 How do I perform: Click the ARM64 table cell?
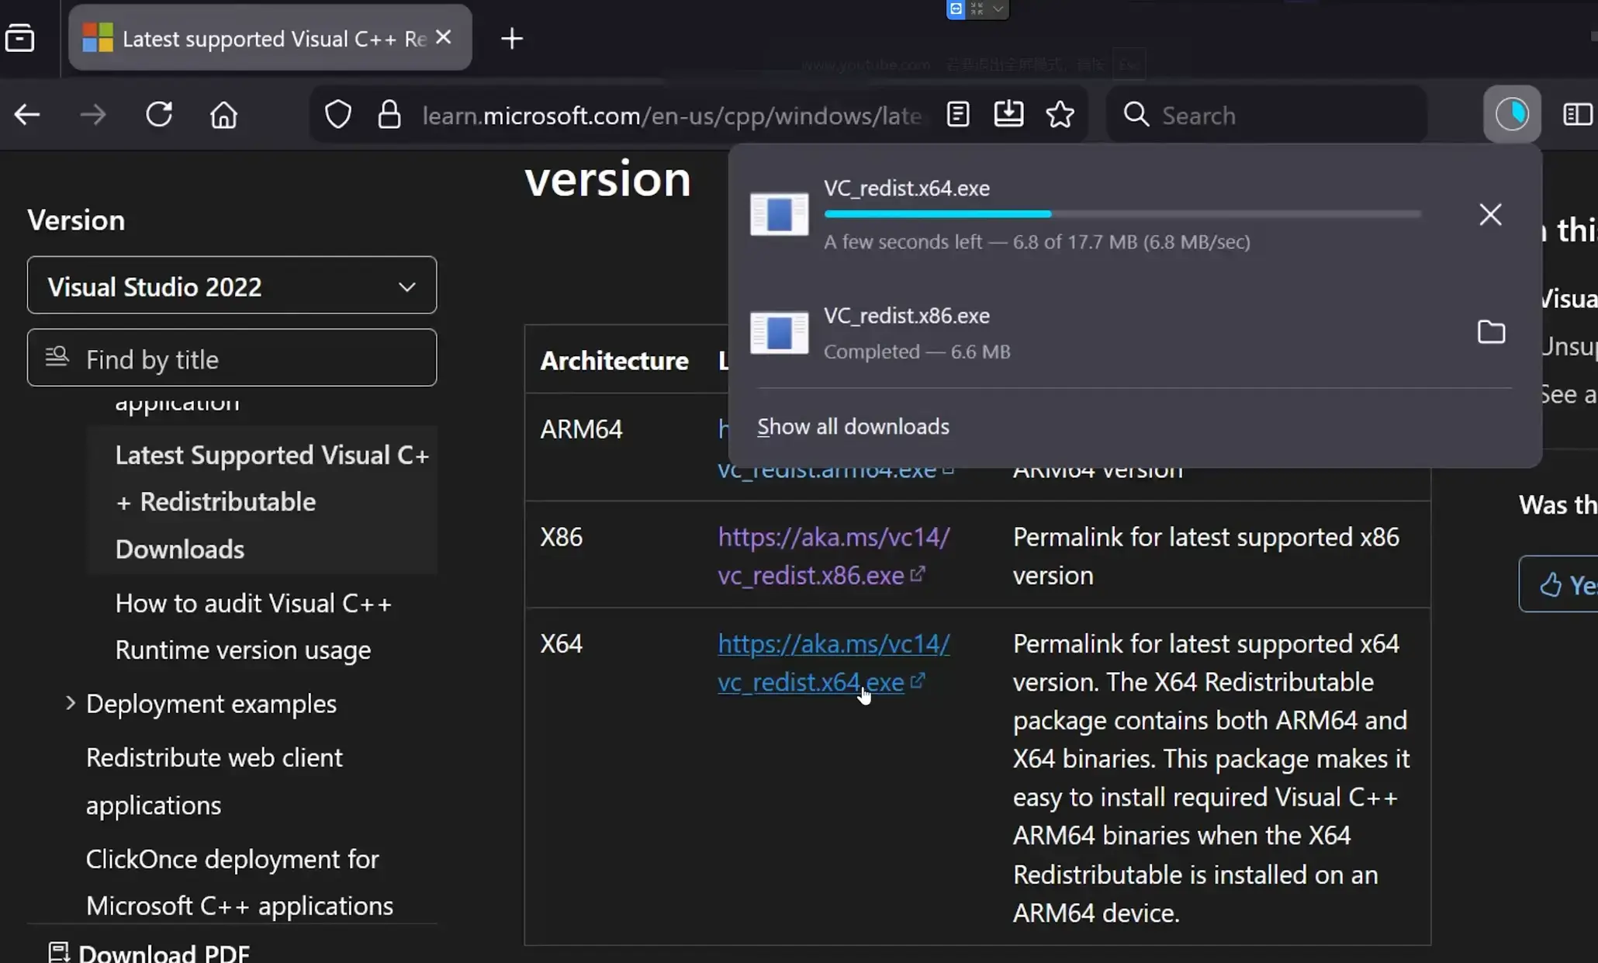(581, 428)
